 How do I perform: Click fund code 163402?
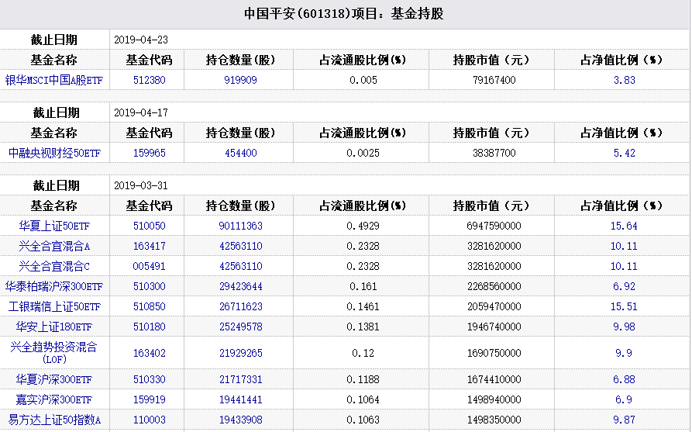coord(149,354)
